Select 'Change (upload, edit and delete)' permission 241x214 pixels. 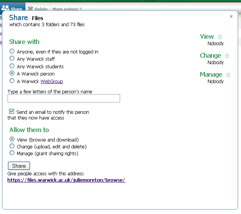click(12, 146)
